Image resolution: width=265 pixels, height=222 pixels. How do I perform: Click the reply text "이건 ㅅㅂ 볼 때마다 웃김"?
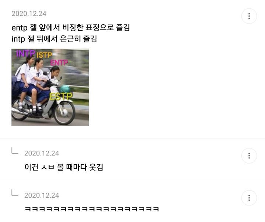[x=64, y=167]
